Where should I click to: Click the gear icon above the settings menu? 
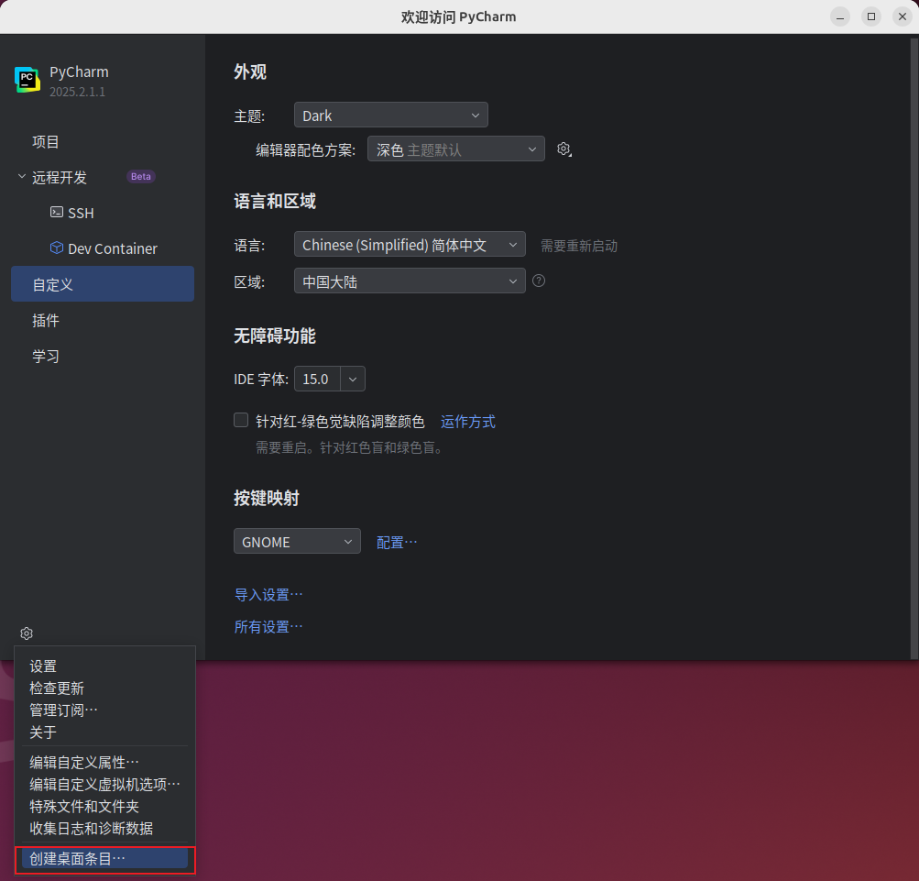(x=27, y=633)
